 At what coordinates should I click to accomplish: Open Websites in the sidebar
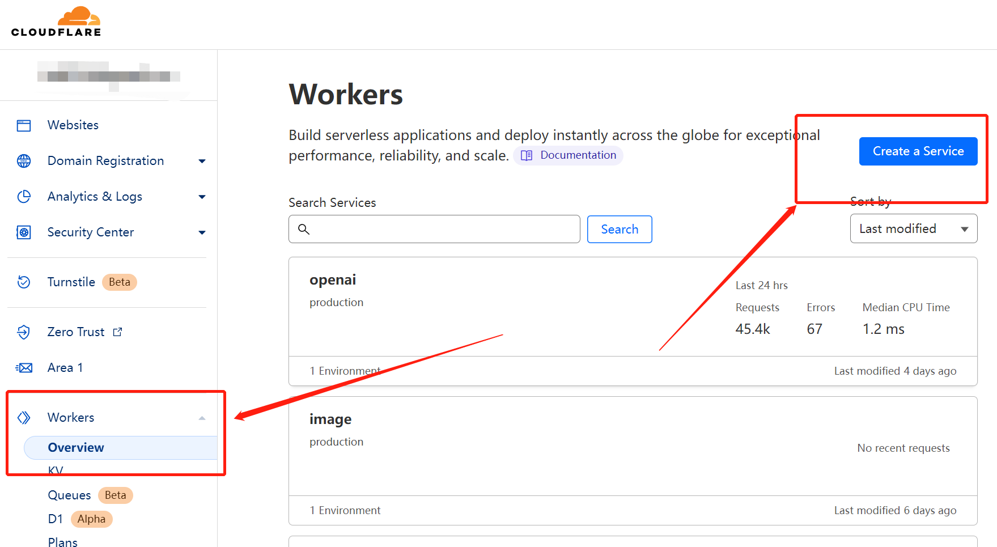73,125
